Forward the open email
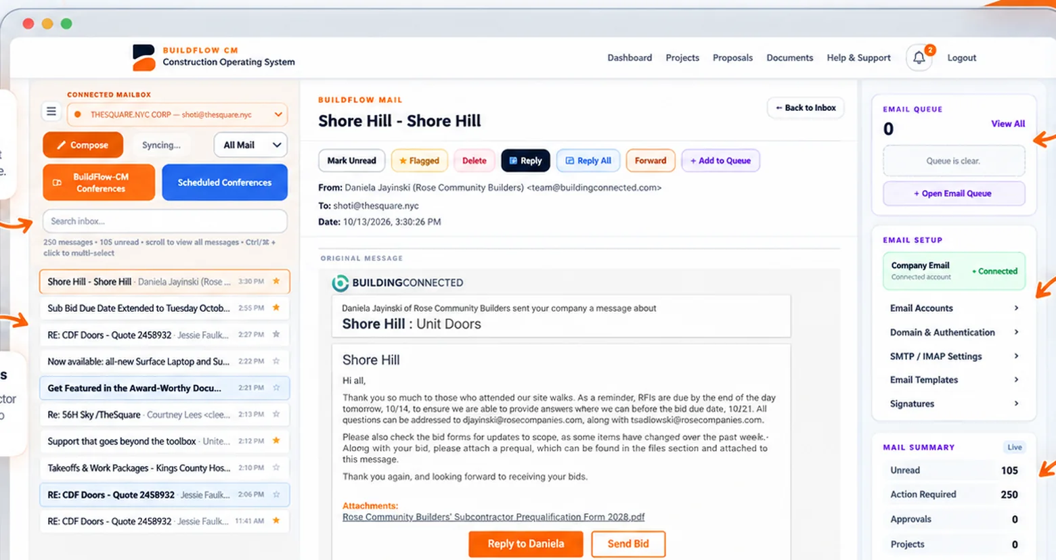Viewport: 1056px width, 560px height. click(x=651, y=160)
